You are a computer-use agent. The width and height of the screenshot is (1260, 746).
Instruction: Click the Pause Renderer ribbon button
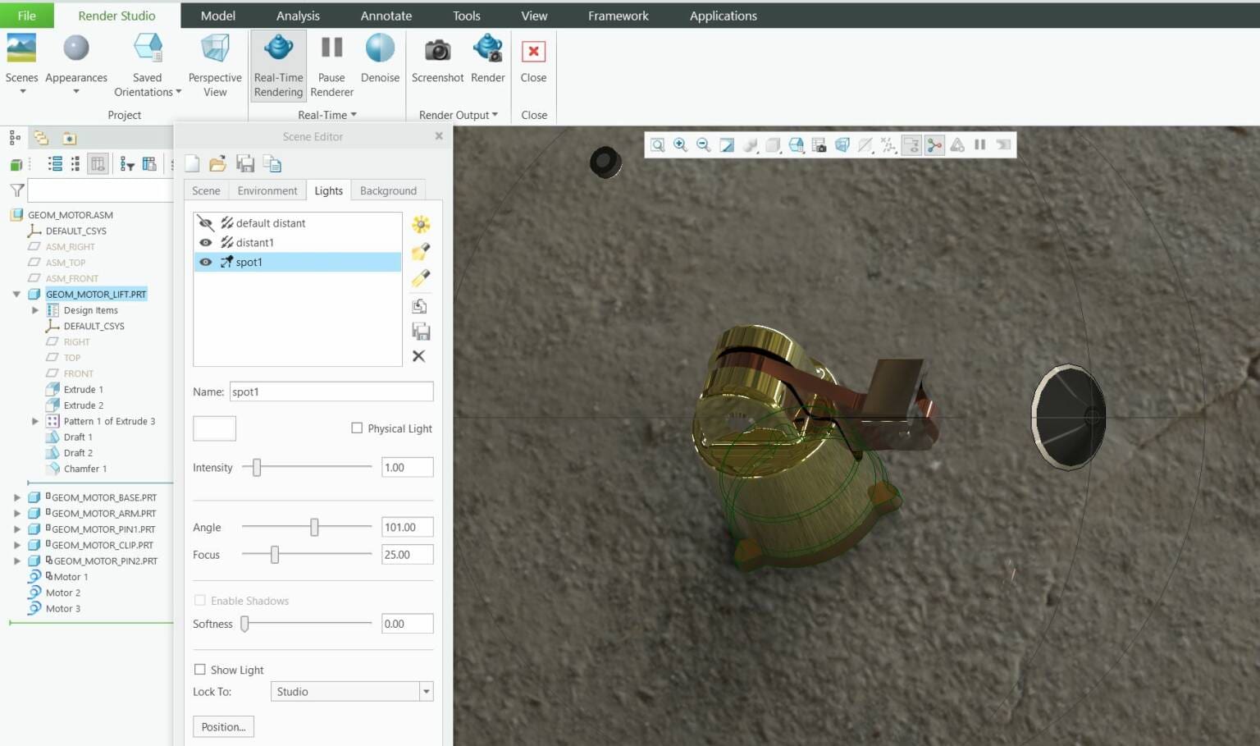331,66
